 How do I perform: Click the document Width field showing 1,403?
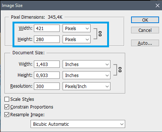tap(47, 64)
